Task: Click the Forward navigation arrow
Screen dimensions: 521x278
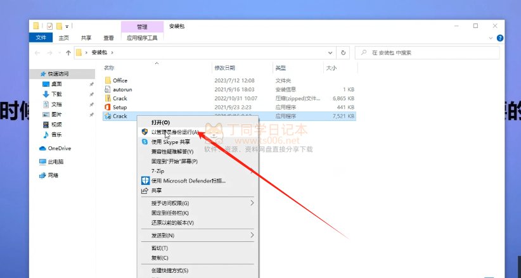Action: (49, 53)
